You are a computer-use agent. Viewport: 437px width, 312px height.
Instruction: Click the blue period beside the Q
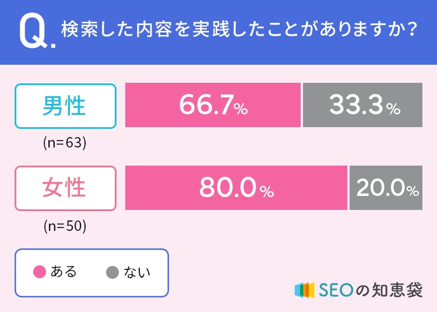[54, 44]
